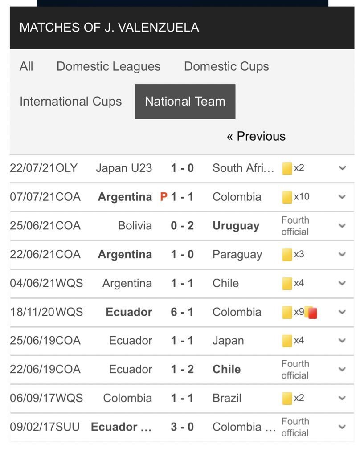Expand the Ecuador 3-0 Colombia match row
Image resolution: width=364 pixels, height=456 pixels.
[x=342, y=427]
